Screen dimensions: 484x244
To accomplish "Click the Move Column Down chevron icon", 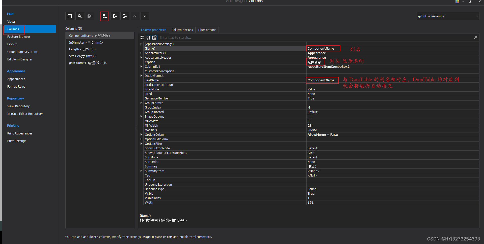I will pos(145,16).
